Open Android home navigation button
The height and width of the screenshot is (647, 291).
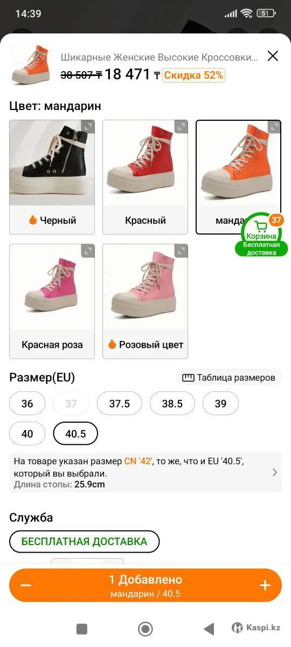tap(145, 629)
